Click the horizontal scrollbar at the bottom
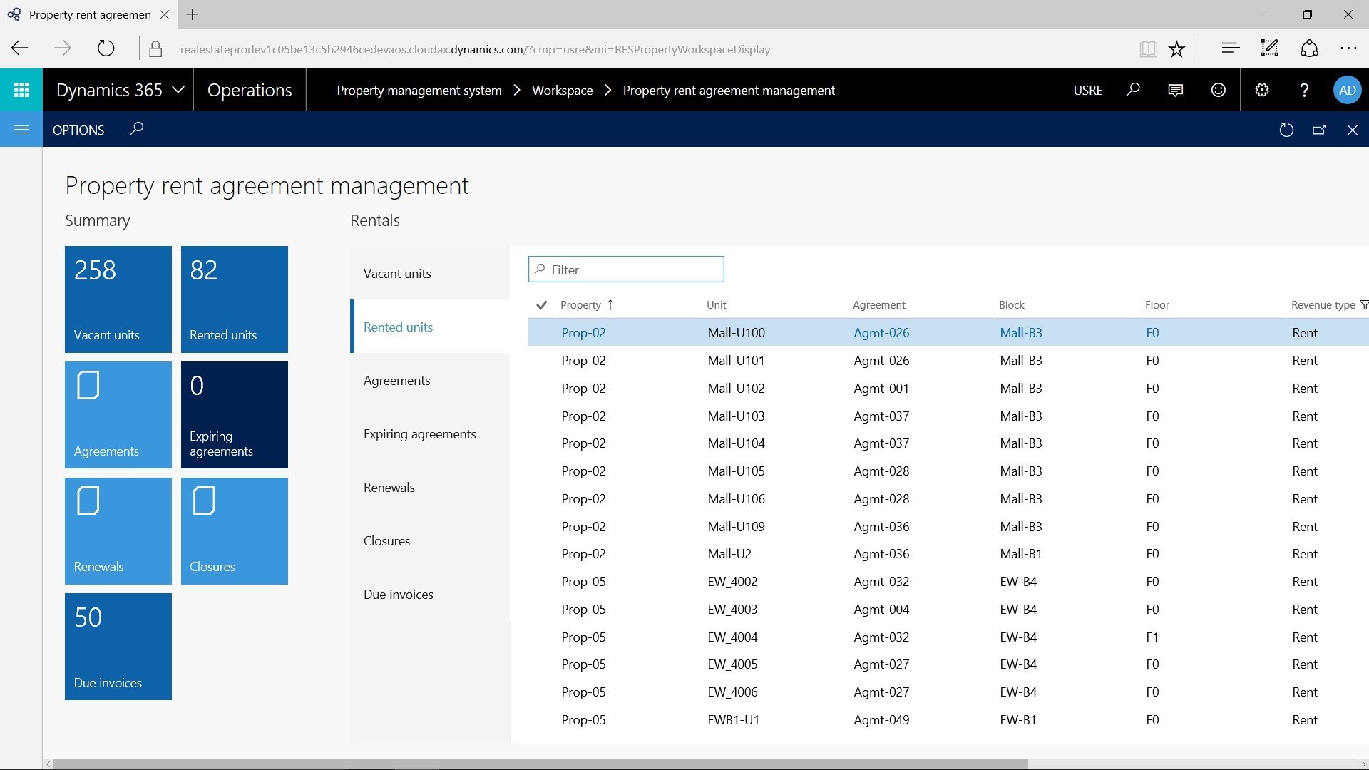Viewport: 1369px width, 770px height. point(540,764)
